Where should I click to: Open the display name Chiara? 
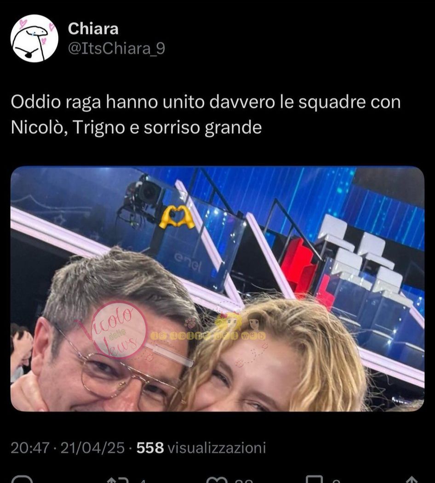coord(93,28)
